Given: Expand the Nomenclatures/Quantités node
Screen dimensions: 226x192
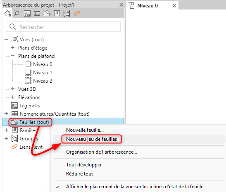Looking at the screenshot, I should 6,114.
